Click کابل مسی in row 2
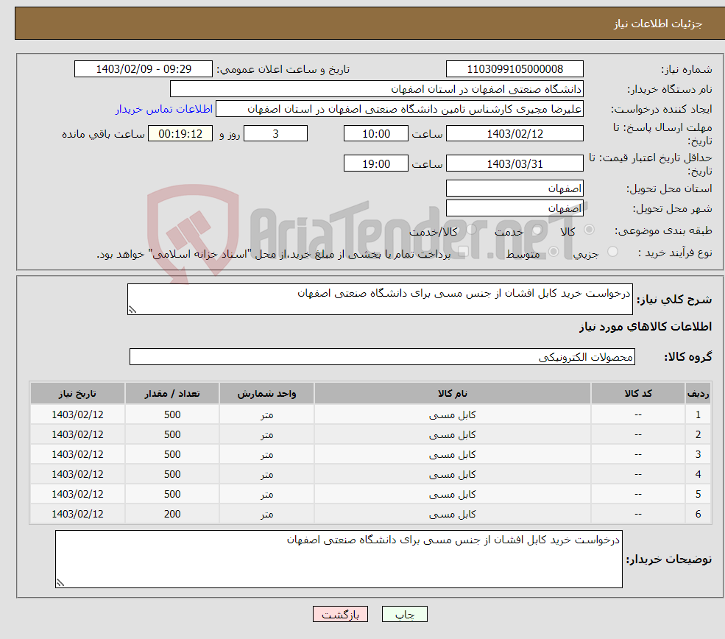Viewport: 725px width, 639px height. click(x=452, y=434)
